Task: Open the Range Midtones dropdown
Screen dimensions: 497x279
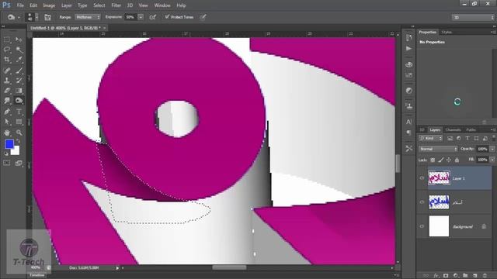Action: click(88, 17)
